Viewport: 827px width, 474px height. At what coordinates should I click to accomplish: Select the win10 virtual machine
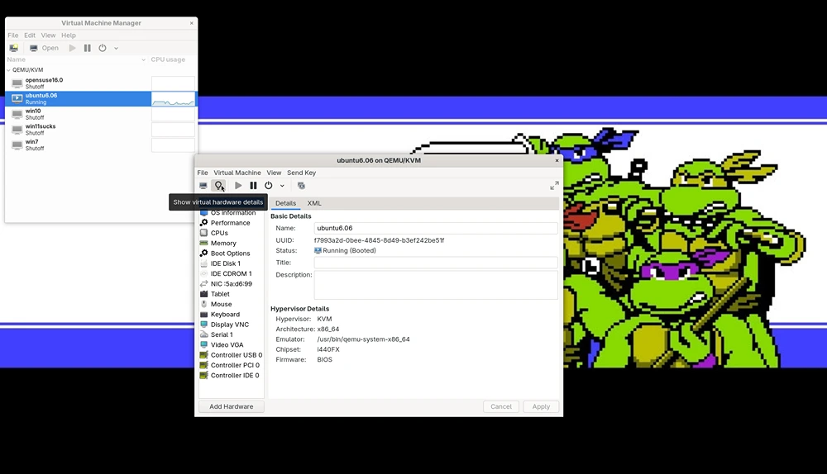tap(78, 114)
